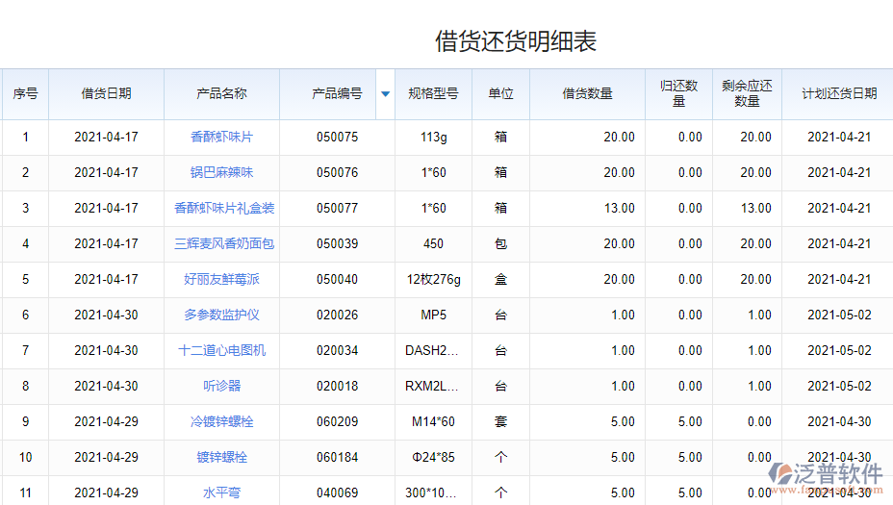This screenshot has height=505, width=893.
Task: Click the 借货数量 column header
Action: click(587, 94)
